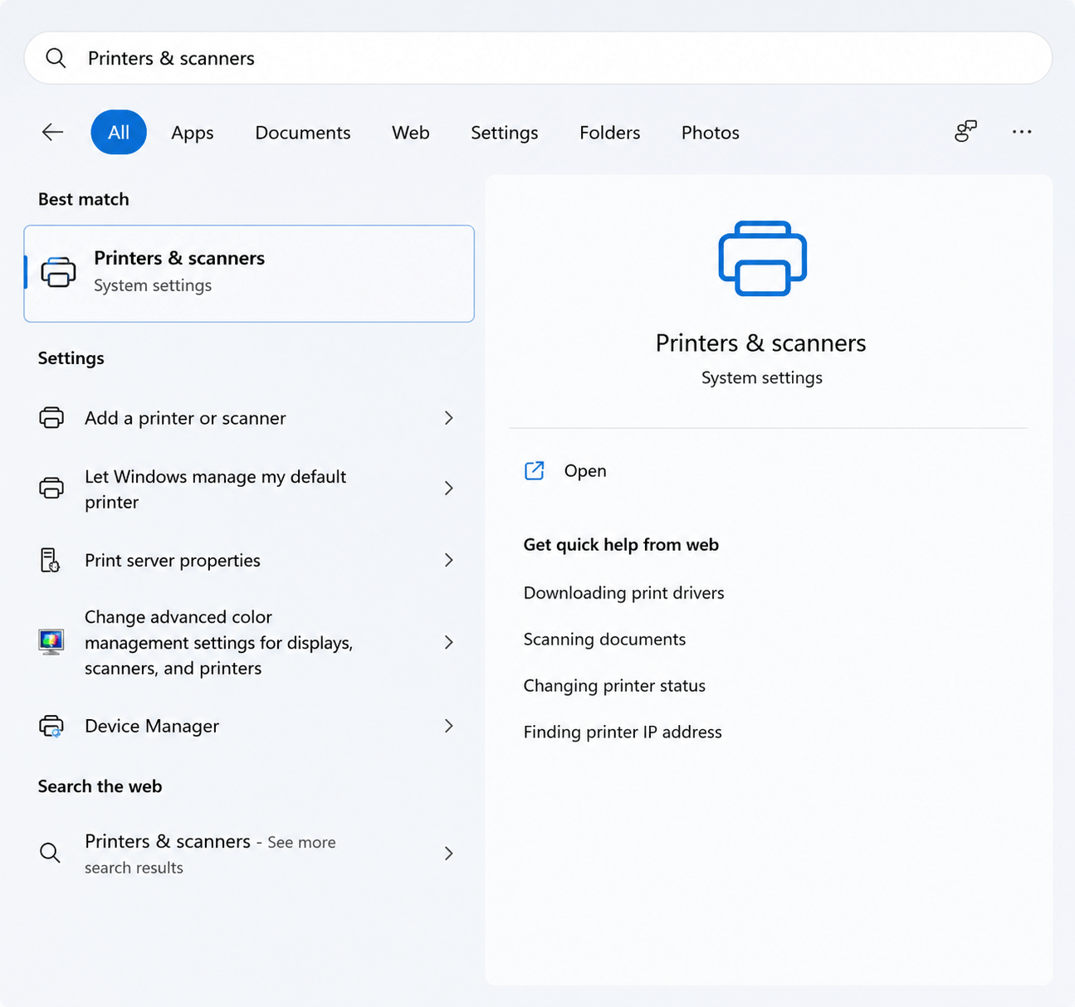Open Changing printer status help link

(x=614, y=686)
